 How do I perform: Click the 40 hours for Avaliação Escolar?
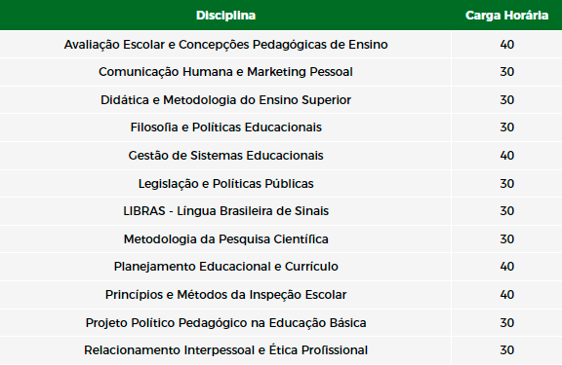[506, 45]
